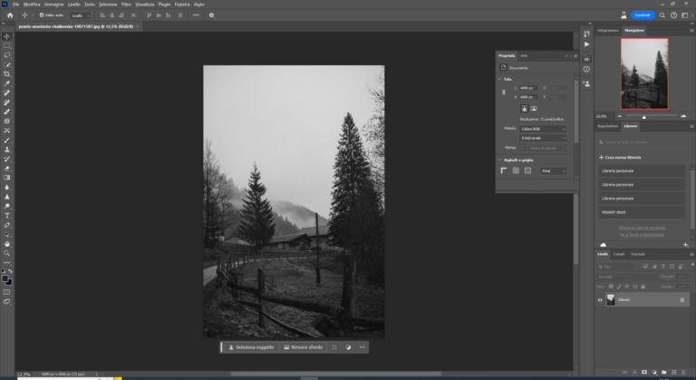Toggle width-height link in Tela section
Image resolution: width=696 pixels, height=380 pixels.
point(506,92)
